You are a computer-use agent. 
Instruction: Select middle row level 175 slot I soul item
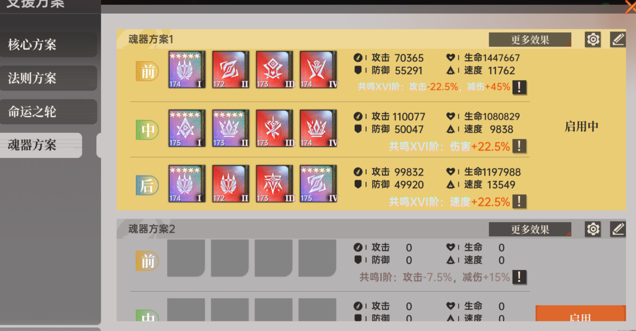coord(187,128)
